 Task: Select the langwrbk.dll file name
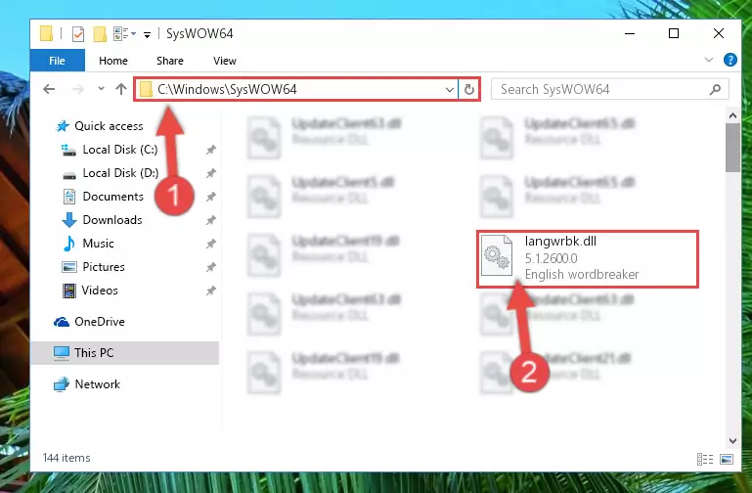(x=560, y=241)
